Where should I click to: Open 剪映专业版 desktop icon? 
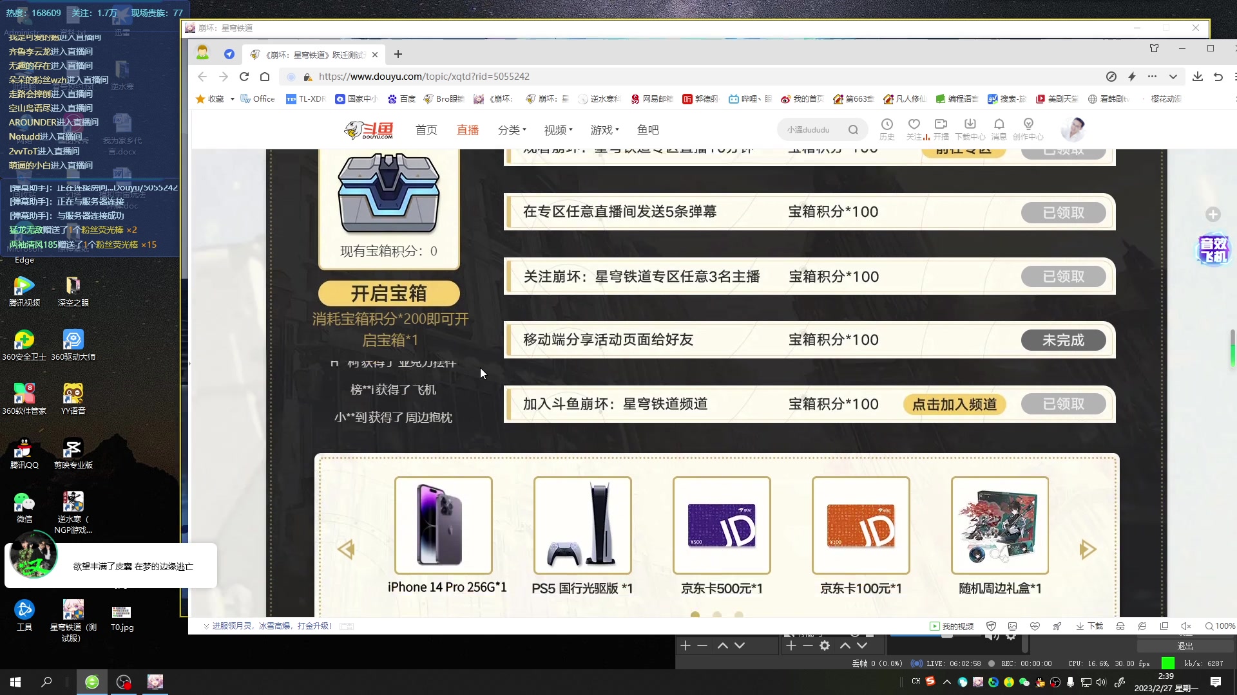pyautogui.click(x=73, y=453)
